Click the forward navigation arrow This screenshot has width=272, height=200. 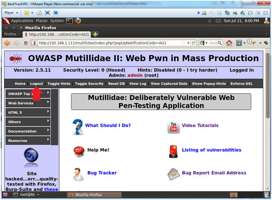point(16,43)
